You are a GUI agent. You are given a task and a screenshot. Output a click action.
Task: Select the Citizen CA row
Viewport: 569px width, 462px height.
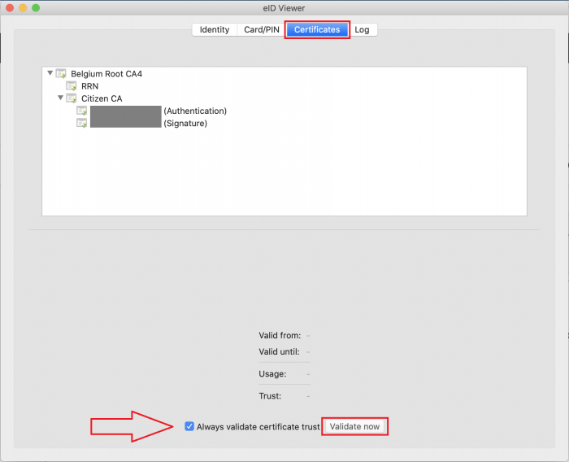(284, 98)
